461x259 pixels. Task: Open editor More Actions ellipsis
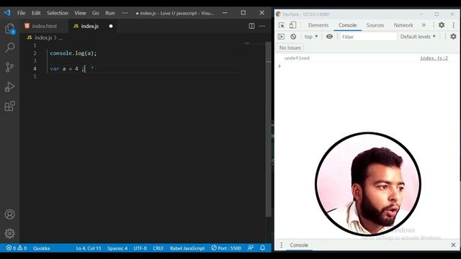[x=262, y=26]
